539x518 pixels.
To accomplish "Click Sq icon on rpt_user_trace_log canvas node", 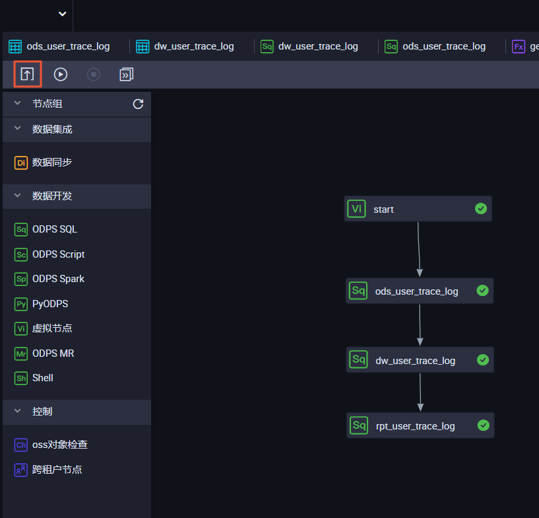I will 359,425.
